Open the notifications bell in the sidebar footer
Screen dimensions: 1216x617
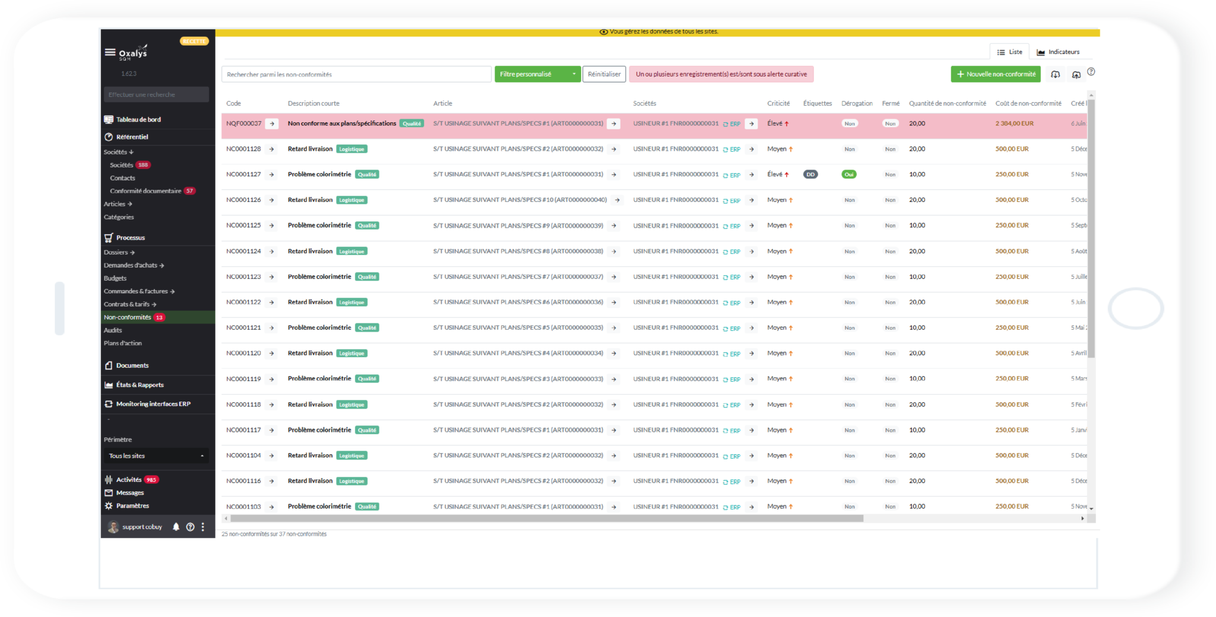tap(176, 527)
